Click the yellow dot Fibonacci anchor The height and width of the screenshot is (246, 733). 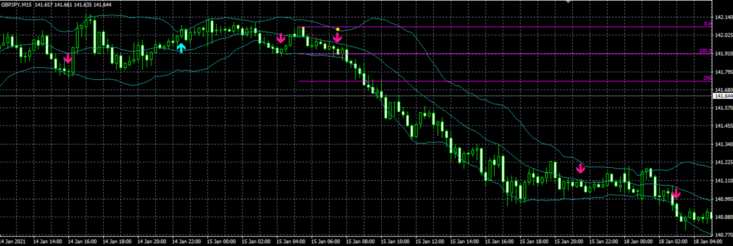coord(337,29)
